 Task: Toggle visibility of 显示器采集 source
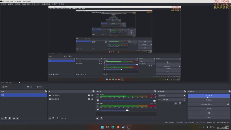89,99
